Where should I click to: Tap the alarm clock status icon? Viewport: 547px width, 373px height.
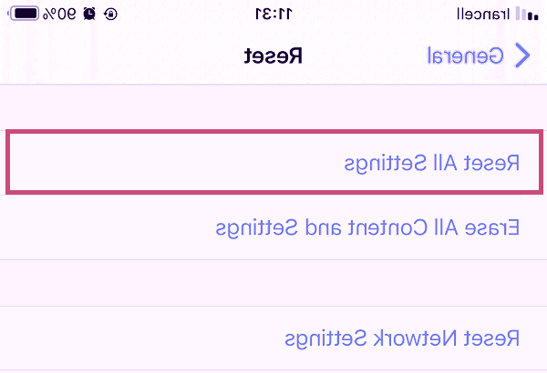coord(88,14)
